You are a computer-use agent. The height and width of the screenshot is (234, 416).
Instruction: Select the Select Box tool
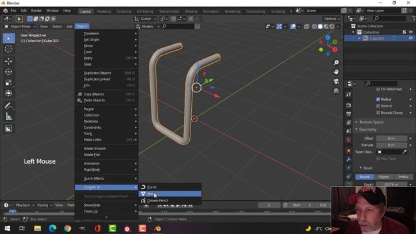[8, 38]
